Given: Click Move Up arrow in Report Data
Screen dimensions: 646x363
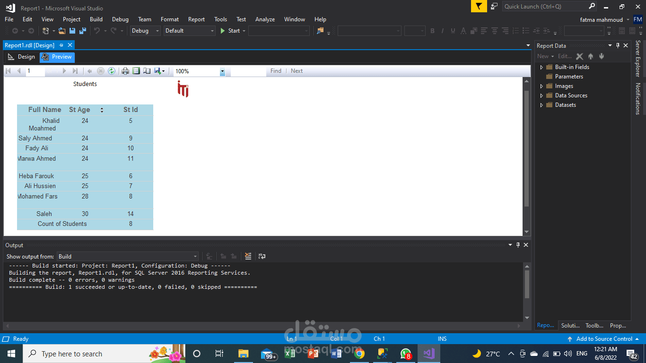Looking at the screenshot, I should (591, 56).
